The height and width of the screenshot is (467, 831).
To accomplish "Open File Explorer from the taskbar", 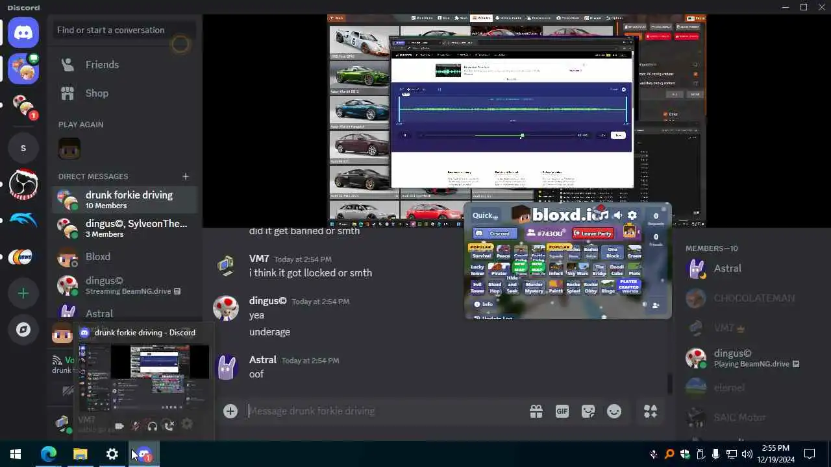I will pyautogui.click(x=81, y=454).
